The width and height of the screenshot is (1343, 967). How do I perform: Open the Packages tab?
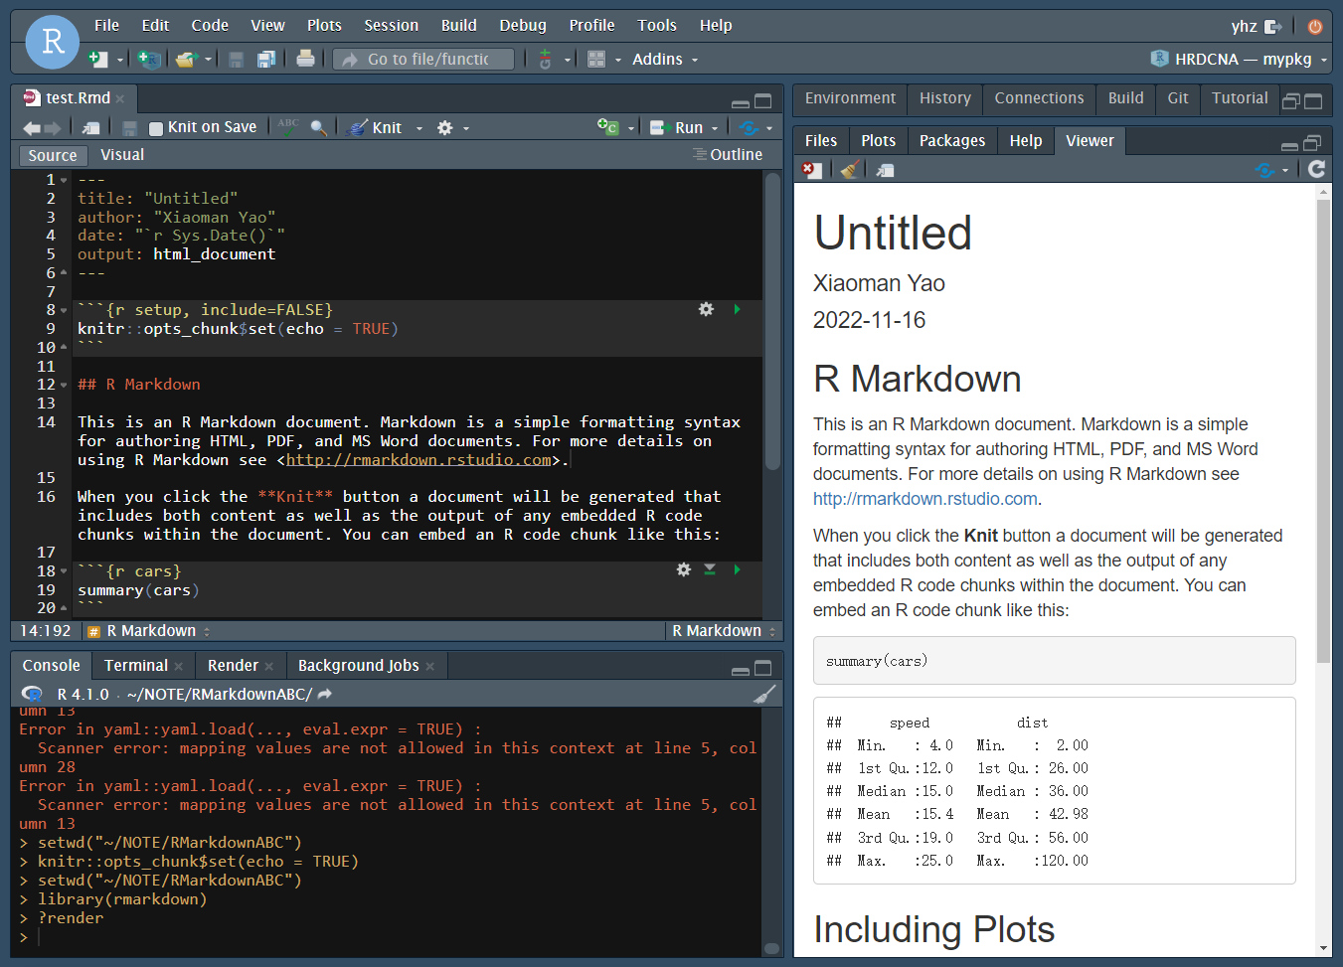click(952, 141)
